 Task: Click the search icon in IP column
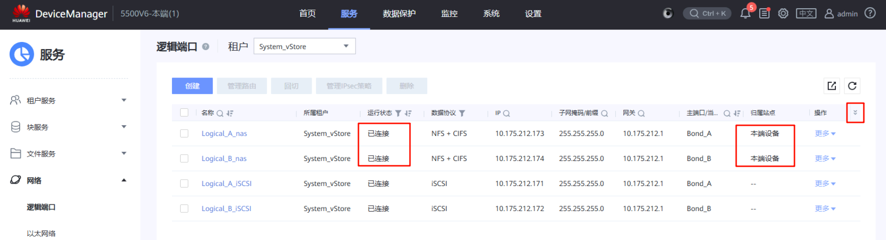[506, 113]
